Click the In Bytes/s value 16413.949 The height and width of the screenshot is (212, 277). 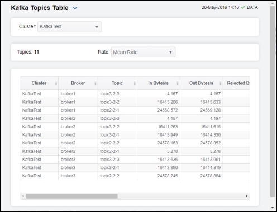[168, 135]
